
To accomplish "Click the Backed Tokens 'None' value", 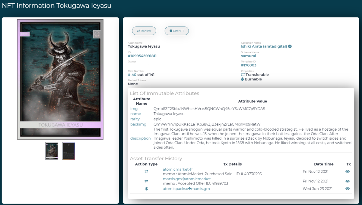I will pos(133,84).
